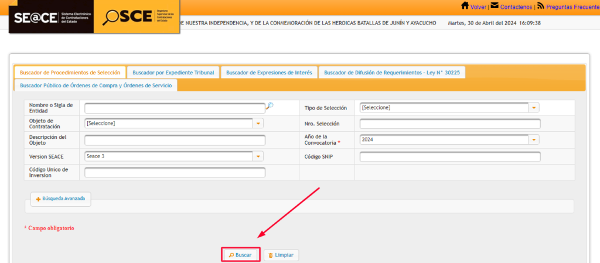
Task: Click the "Nro. Selección" label
Action: pos(322,124)
